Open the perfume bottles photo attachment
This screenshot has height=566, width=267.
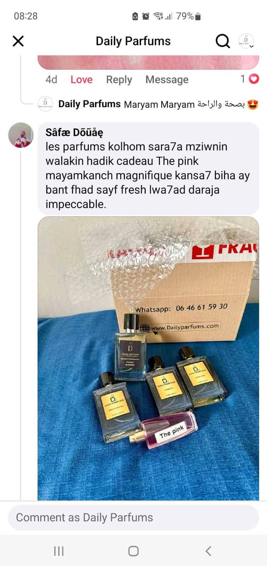pos(148,358)
